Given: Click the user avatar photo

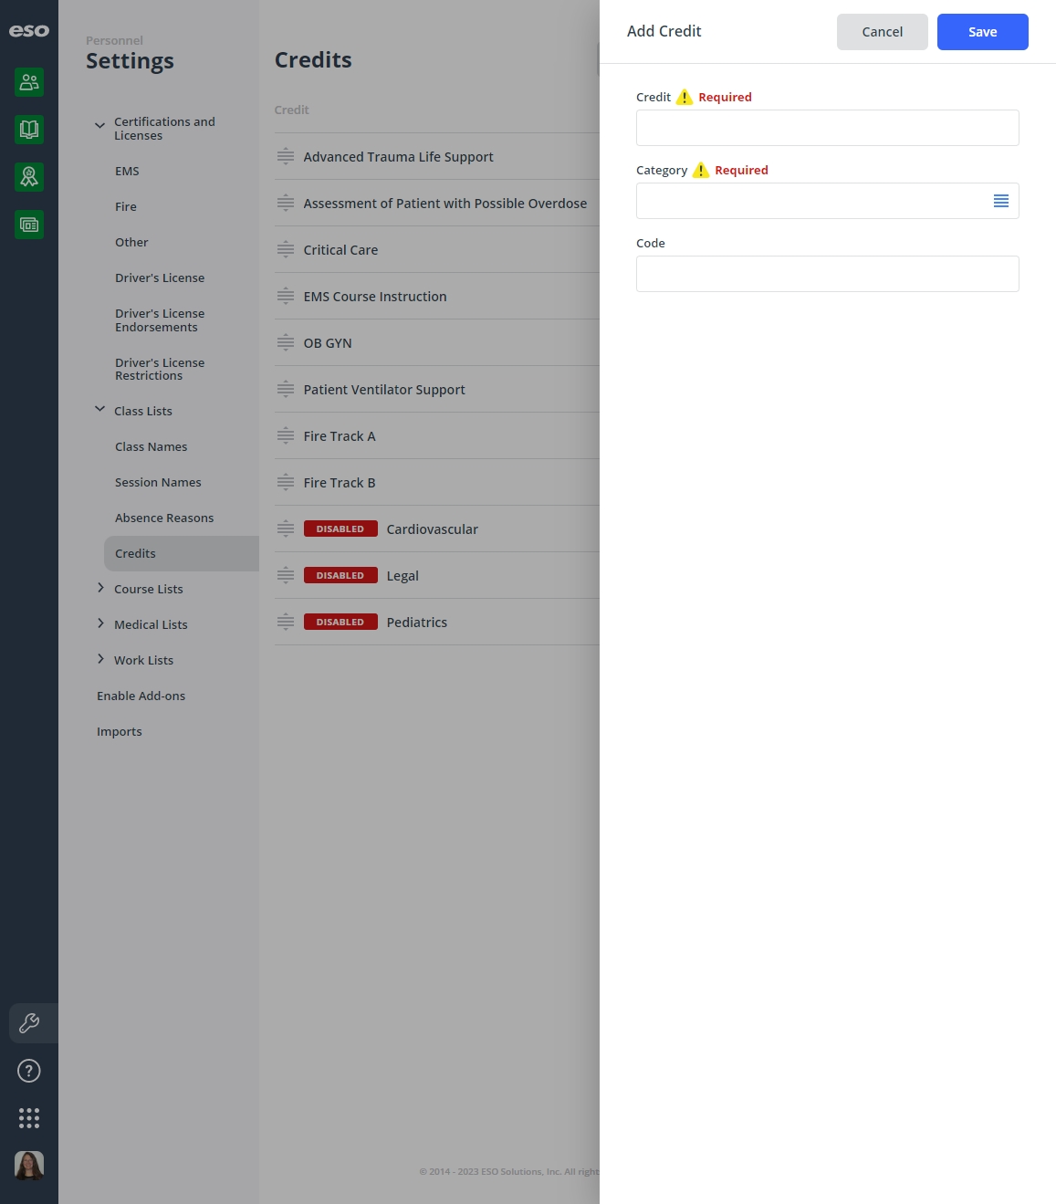Looking at the screenshot, I should pyautogui.click(x=29, y=1166).
